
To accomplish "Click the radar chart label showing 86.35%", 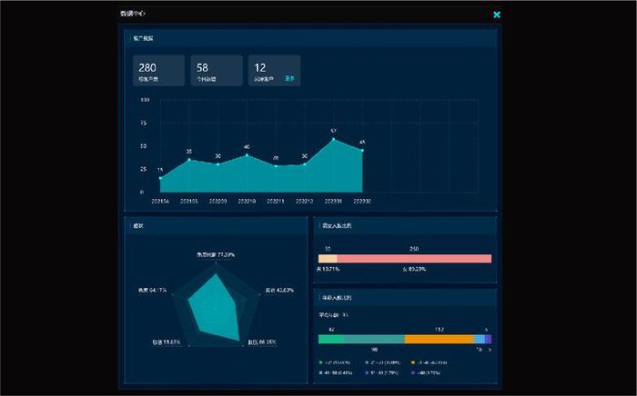I will point(262,342).
